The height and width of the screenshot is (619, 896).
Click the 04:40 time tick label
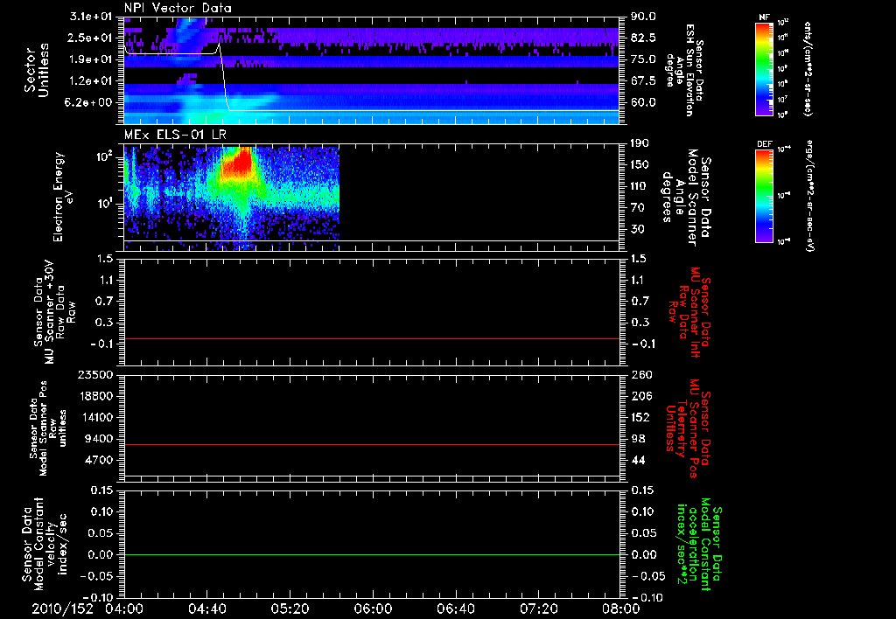tap(206, 609)
